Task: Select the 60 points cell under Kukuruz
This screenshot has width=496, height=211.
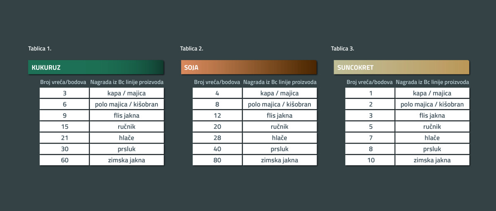Action: [x=64, y=160]
